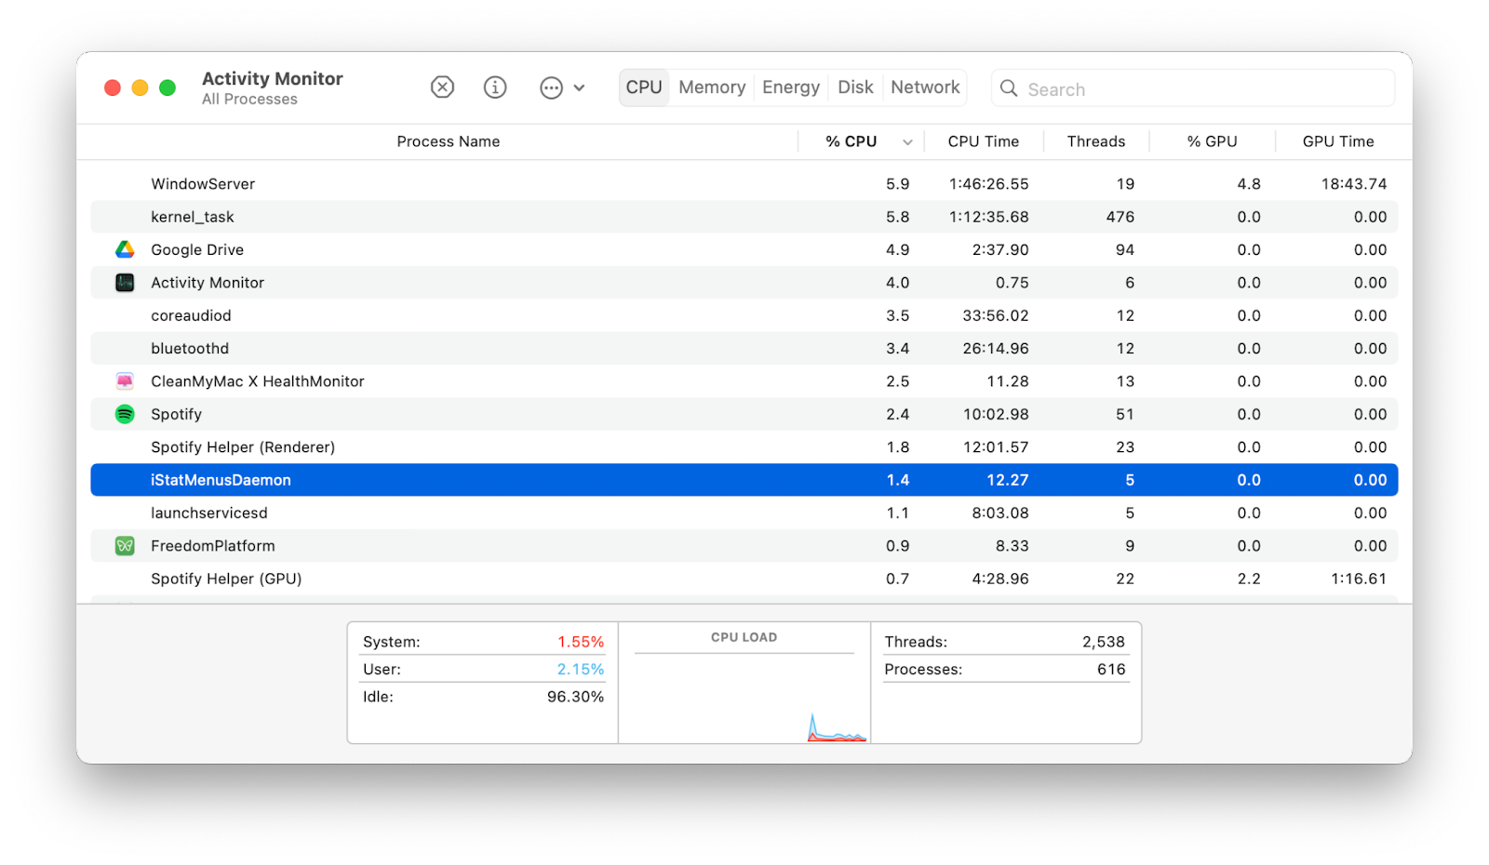The image size is (1489, 865).
Task: Open the inspect process info icon
Action: pyautogui.click(x=494, y=86)
